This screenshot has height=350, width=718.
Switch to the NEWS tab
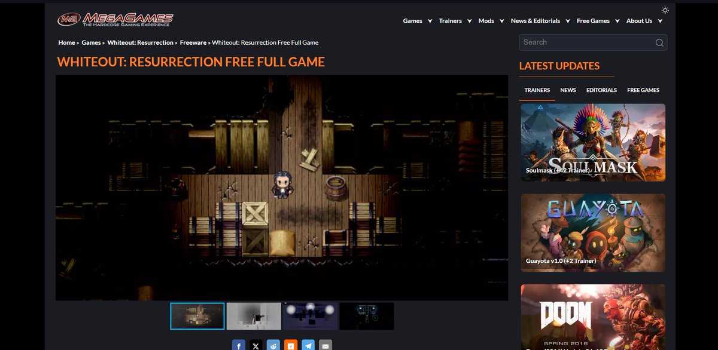(568, 90)
